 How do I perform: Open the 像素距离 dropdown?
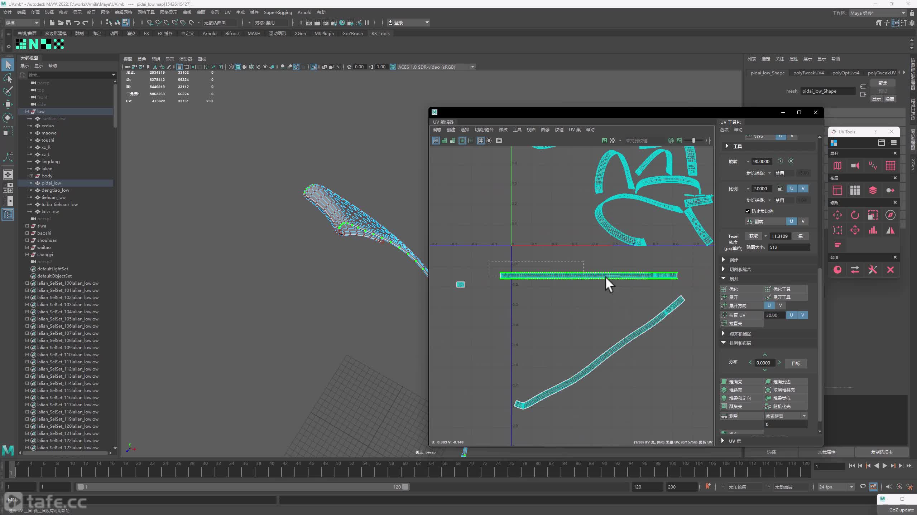[x=786, y=416]
